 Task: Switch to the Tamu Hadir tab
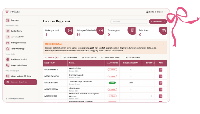pos(70,57)
